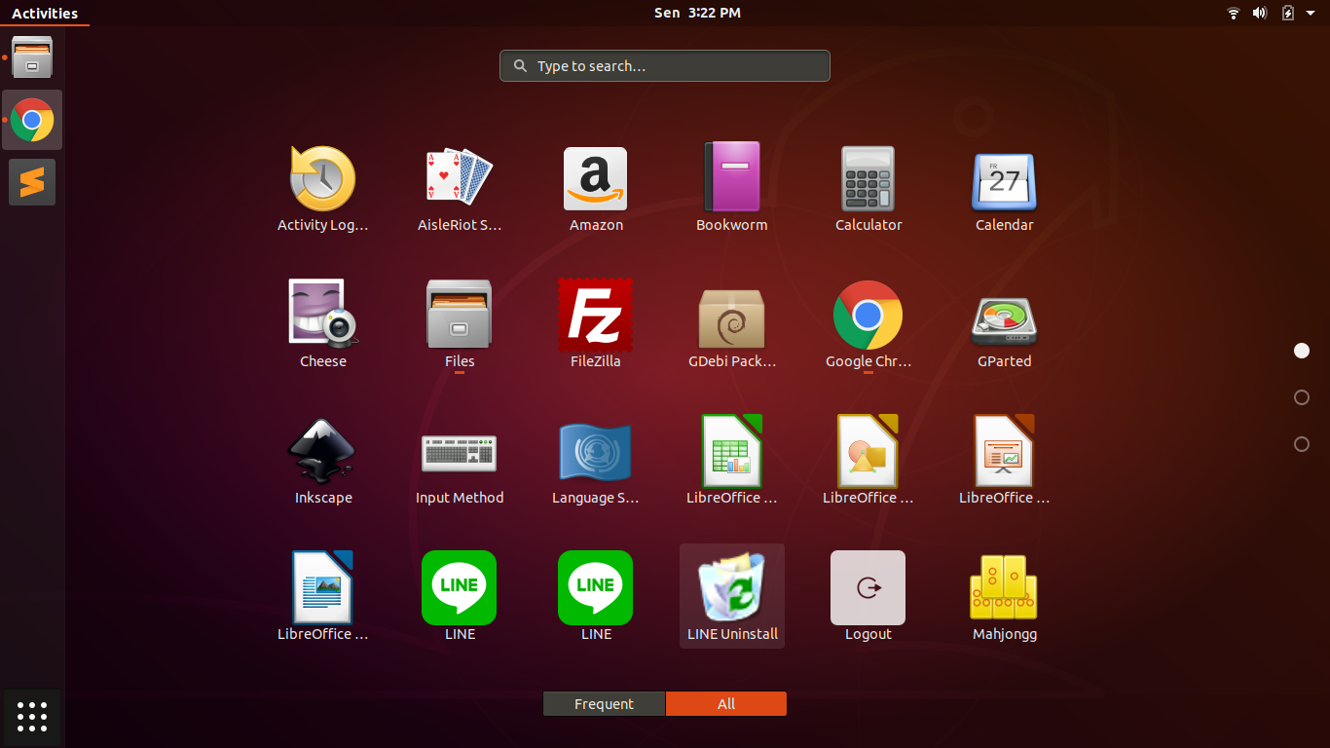The width and height of the screenshot is (1330, 748).
Task: Open the system status menu via battery icon
Action: click(x=1288, y=13)
